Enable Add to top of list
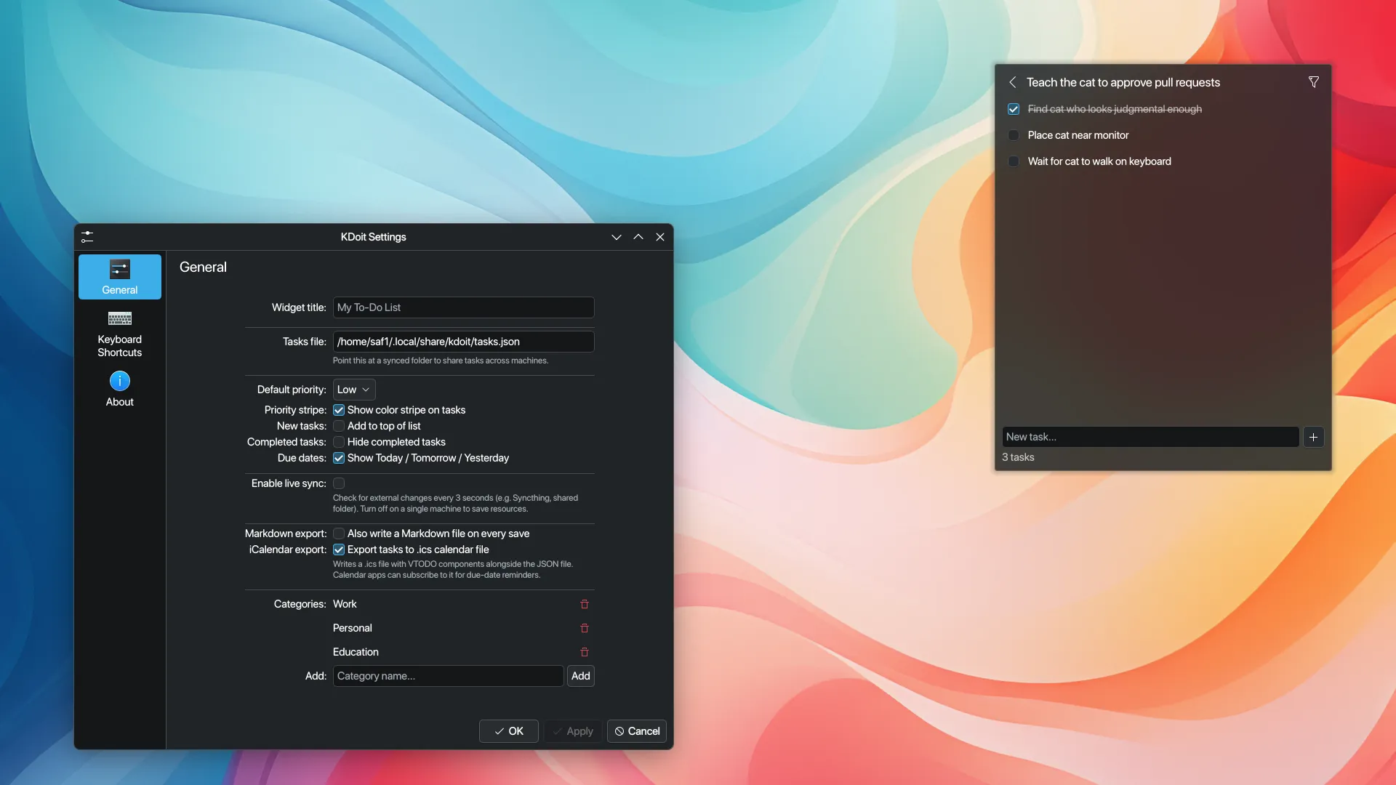1396x785 pixels. pyautogui.click(x=339, y=426)
